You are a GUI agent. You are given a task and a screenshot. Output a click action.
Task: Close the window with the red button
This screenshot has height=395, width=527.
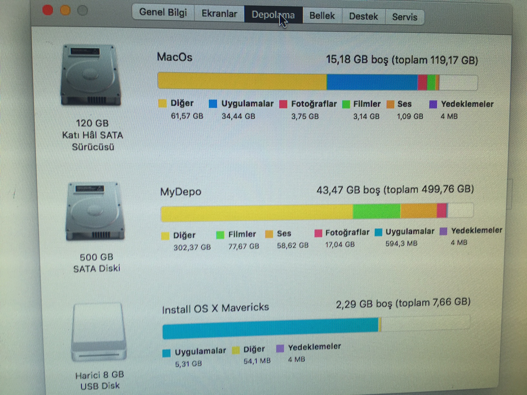48,10
